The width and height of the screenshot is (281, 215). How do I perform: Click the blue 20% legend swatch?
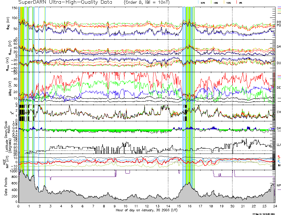198,2
